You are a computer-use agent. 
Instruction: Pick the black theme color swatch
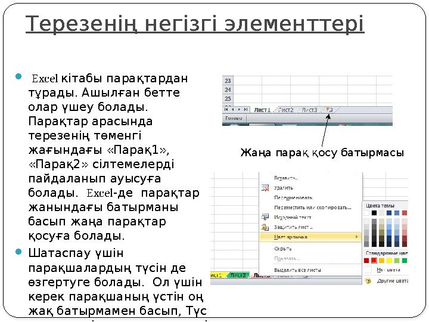coord(374,213)
